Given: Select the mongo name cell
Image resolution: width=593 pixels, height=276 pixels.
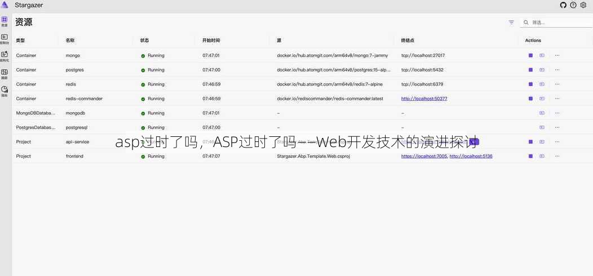Looking at the screenshot, I should 73,55.
